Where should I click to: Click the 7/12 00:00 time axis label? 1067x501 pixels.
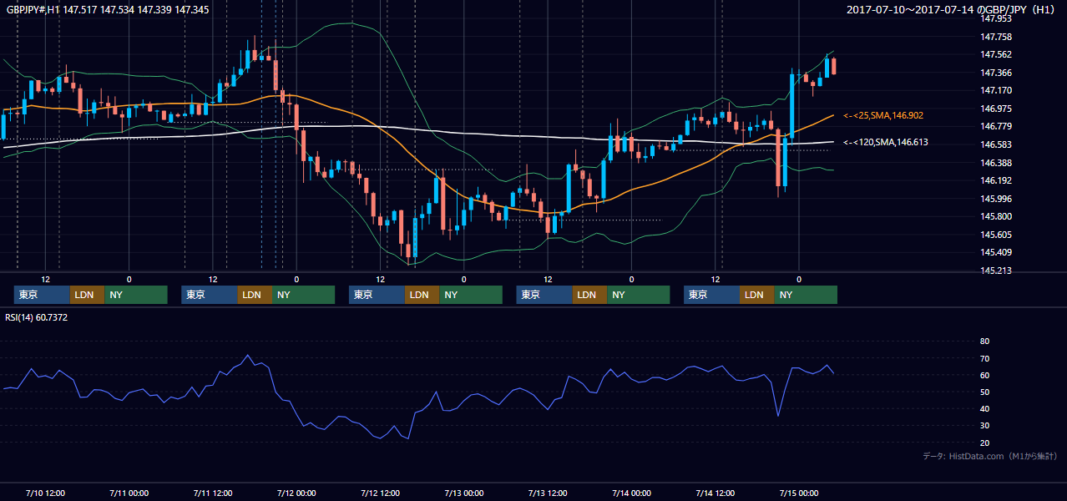pyautogui.click(x=296, y=493)
